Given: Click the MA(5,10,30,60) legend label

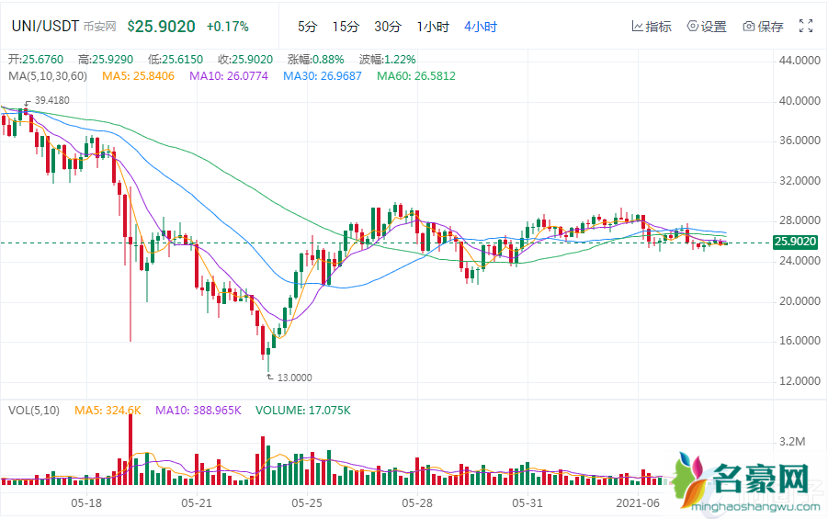Looking at the screenshot, I should coord(48,76).
